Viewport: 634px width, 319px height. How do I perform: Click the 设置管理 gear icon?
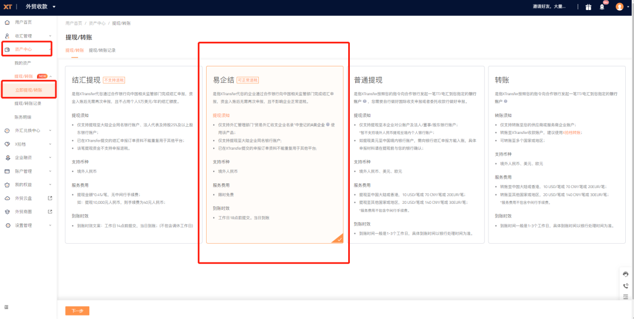7,226
